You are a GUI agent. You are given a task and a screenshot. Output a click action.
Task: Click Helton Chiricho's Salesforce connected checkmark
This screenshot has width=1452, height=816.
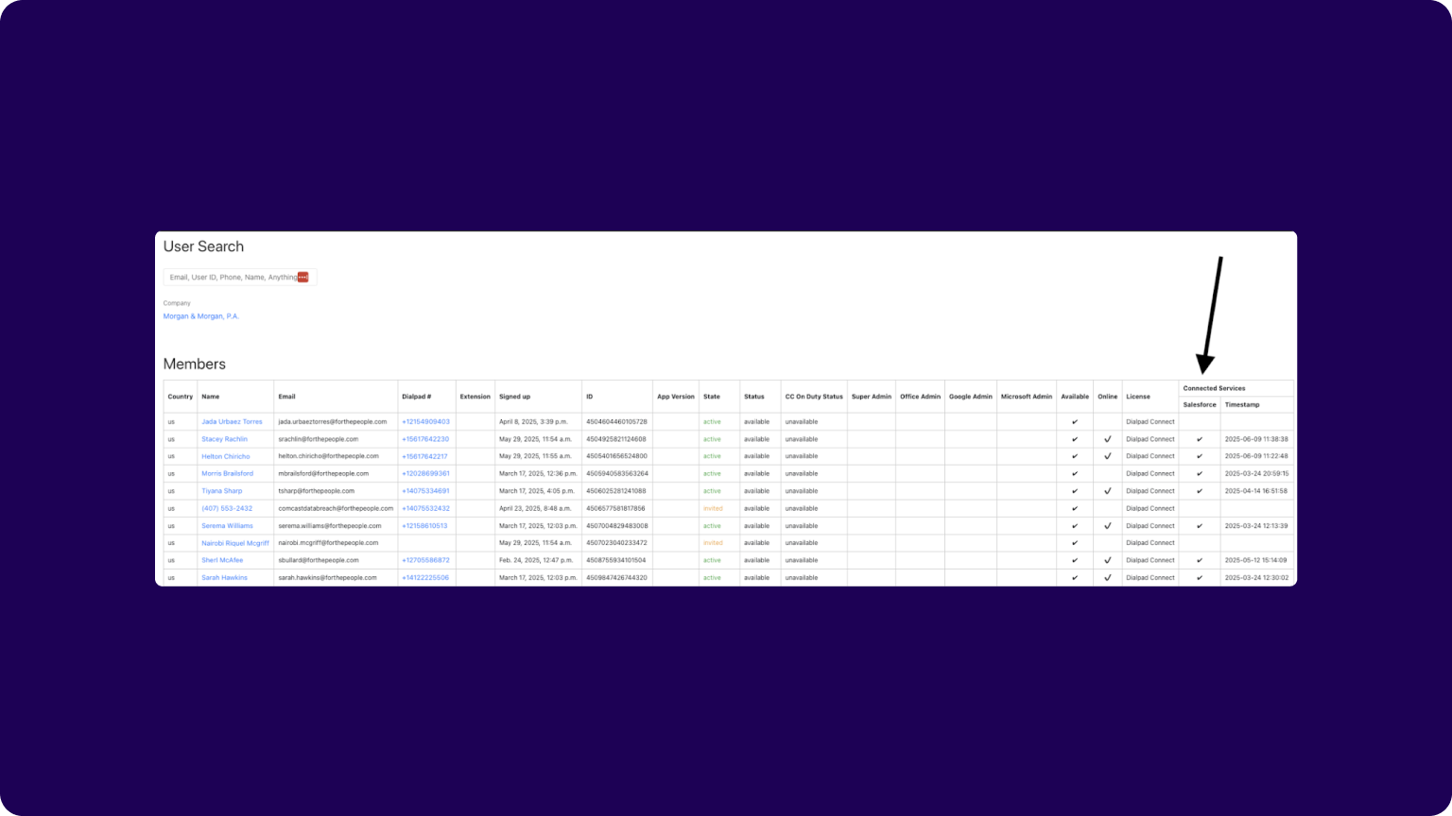[x=1199, y=456]
